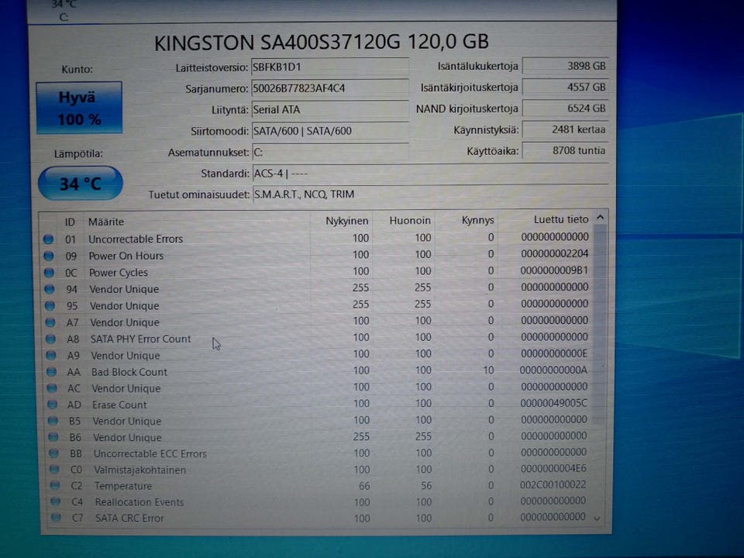Click status icon of ID A9 row
Viewport: 744px width, 558px height.
(51, 356)
